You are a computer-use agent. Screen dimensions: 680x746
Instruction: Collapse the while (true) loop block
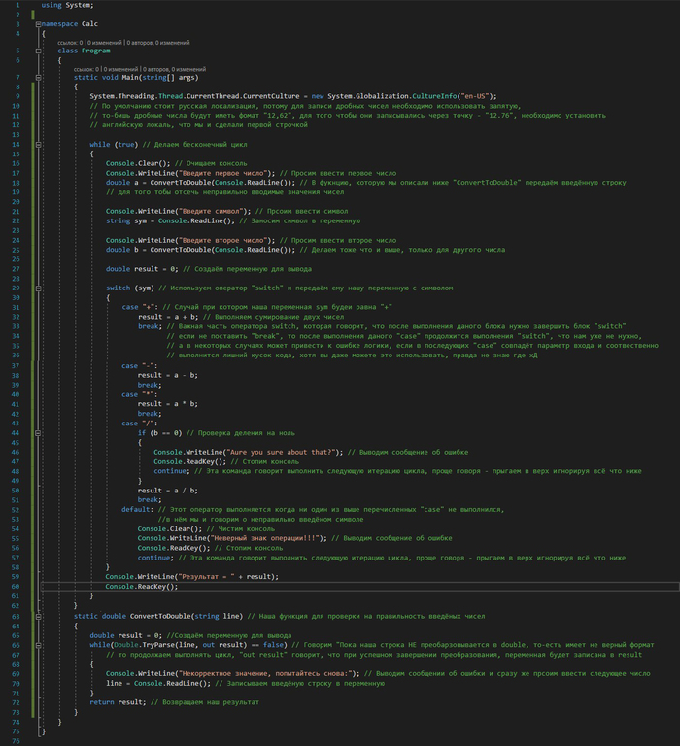36,144
